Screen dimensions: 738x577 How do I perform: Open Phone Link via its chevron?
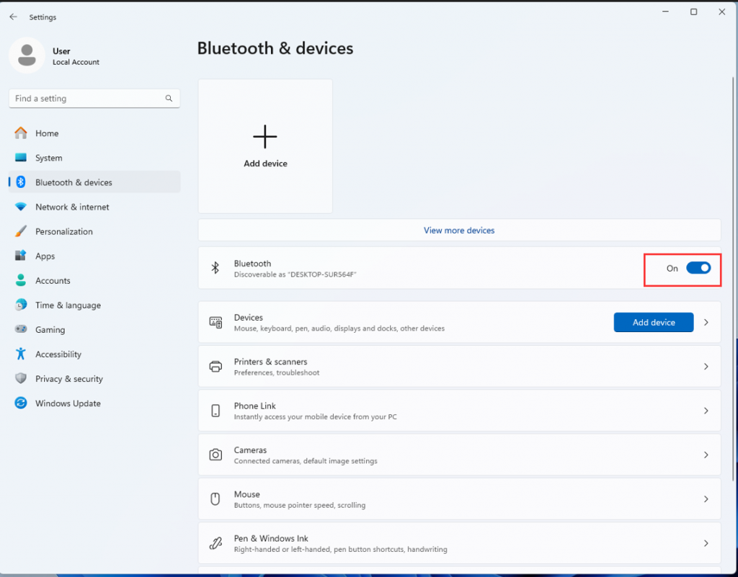[x=706, y=411]
